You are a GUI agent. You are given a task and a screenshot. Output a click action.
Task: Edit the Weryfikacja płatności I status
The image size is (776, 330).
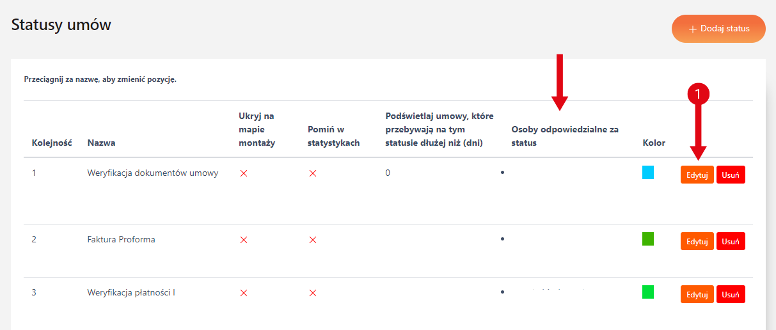click(x=697, y=294)
